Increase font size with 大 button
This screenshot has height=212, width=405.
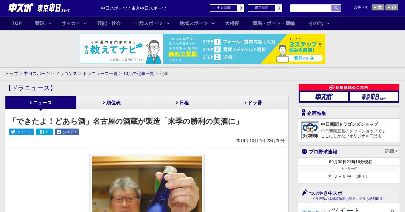[x=378, y=7]
